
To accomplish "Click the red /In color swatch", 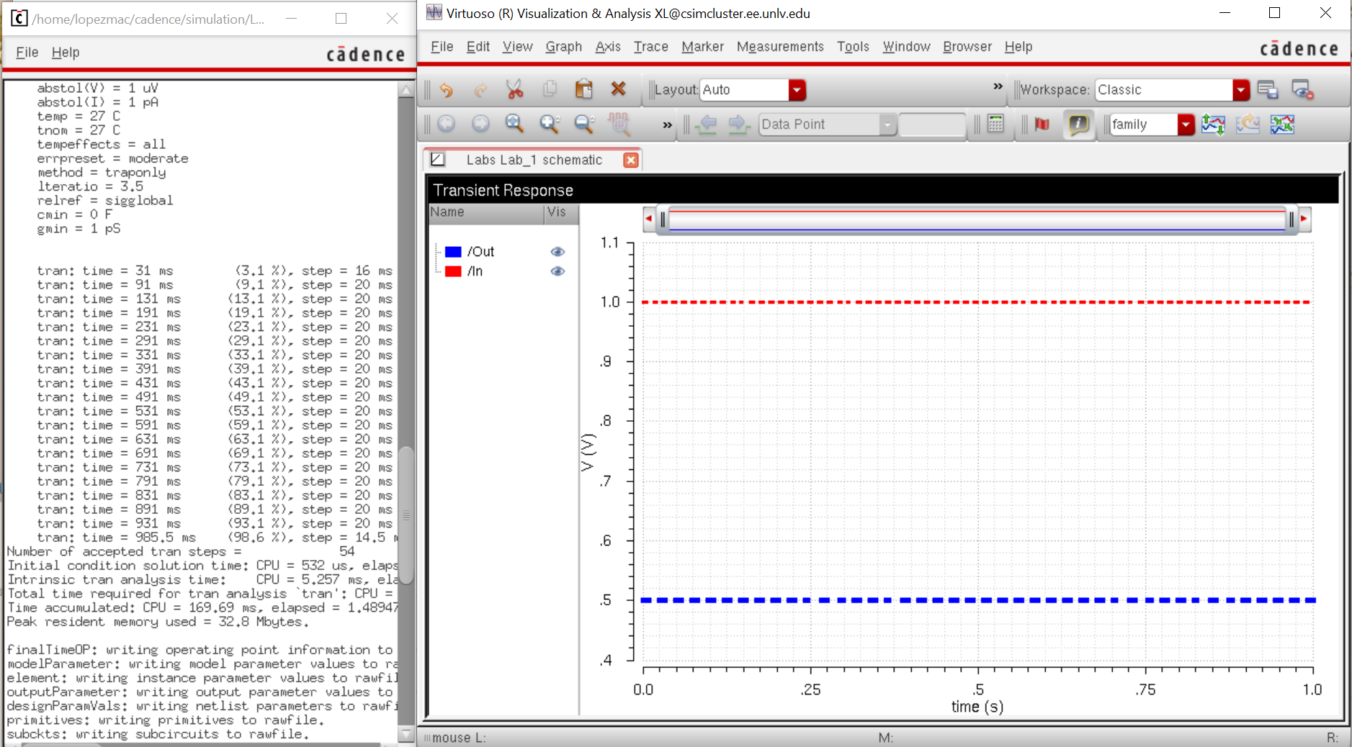I will point(453,271).
